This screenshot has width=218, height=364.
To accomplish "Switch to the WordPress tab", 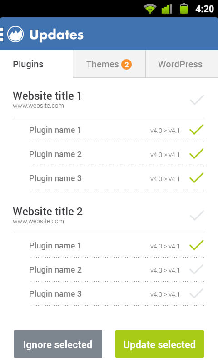I will click(182, 64).
